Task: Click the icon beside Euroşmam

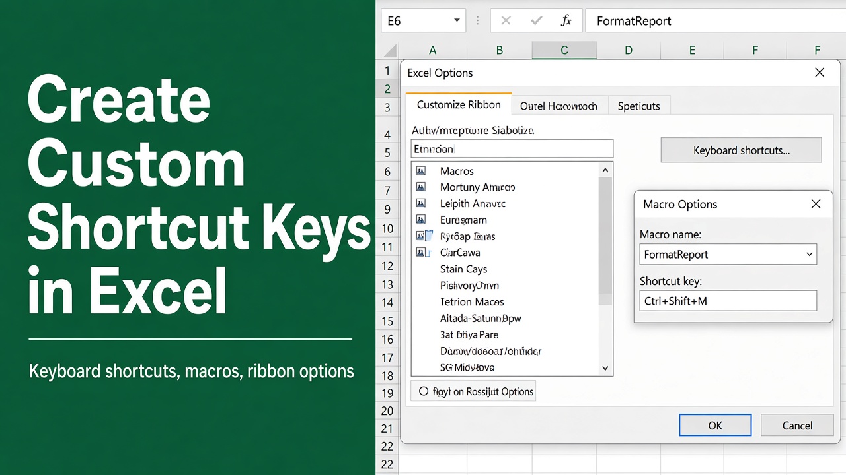Action: point(420,220)
